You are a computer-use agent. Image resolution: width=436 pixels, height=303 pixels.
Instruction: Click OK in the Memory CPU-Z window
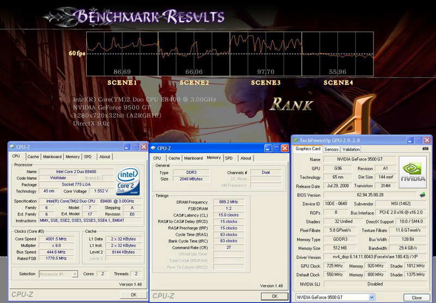coord(275,296)
